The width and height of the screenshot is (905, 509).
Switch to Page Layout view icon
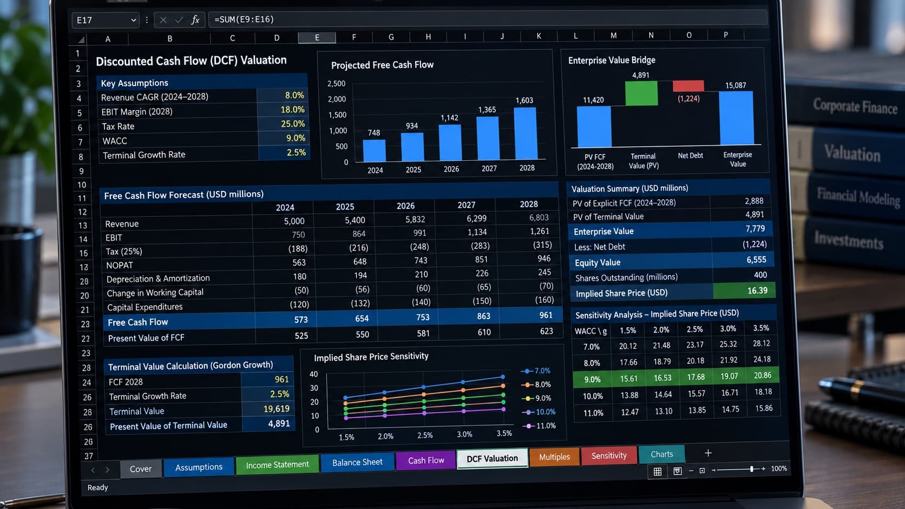(677, 471)
